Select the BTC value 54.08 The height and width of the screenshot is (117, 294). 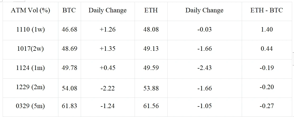click(x=69, y=88)
